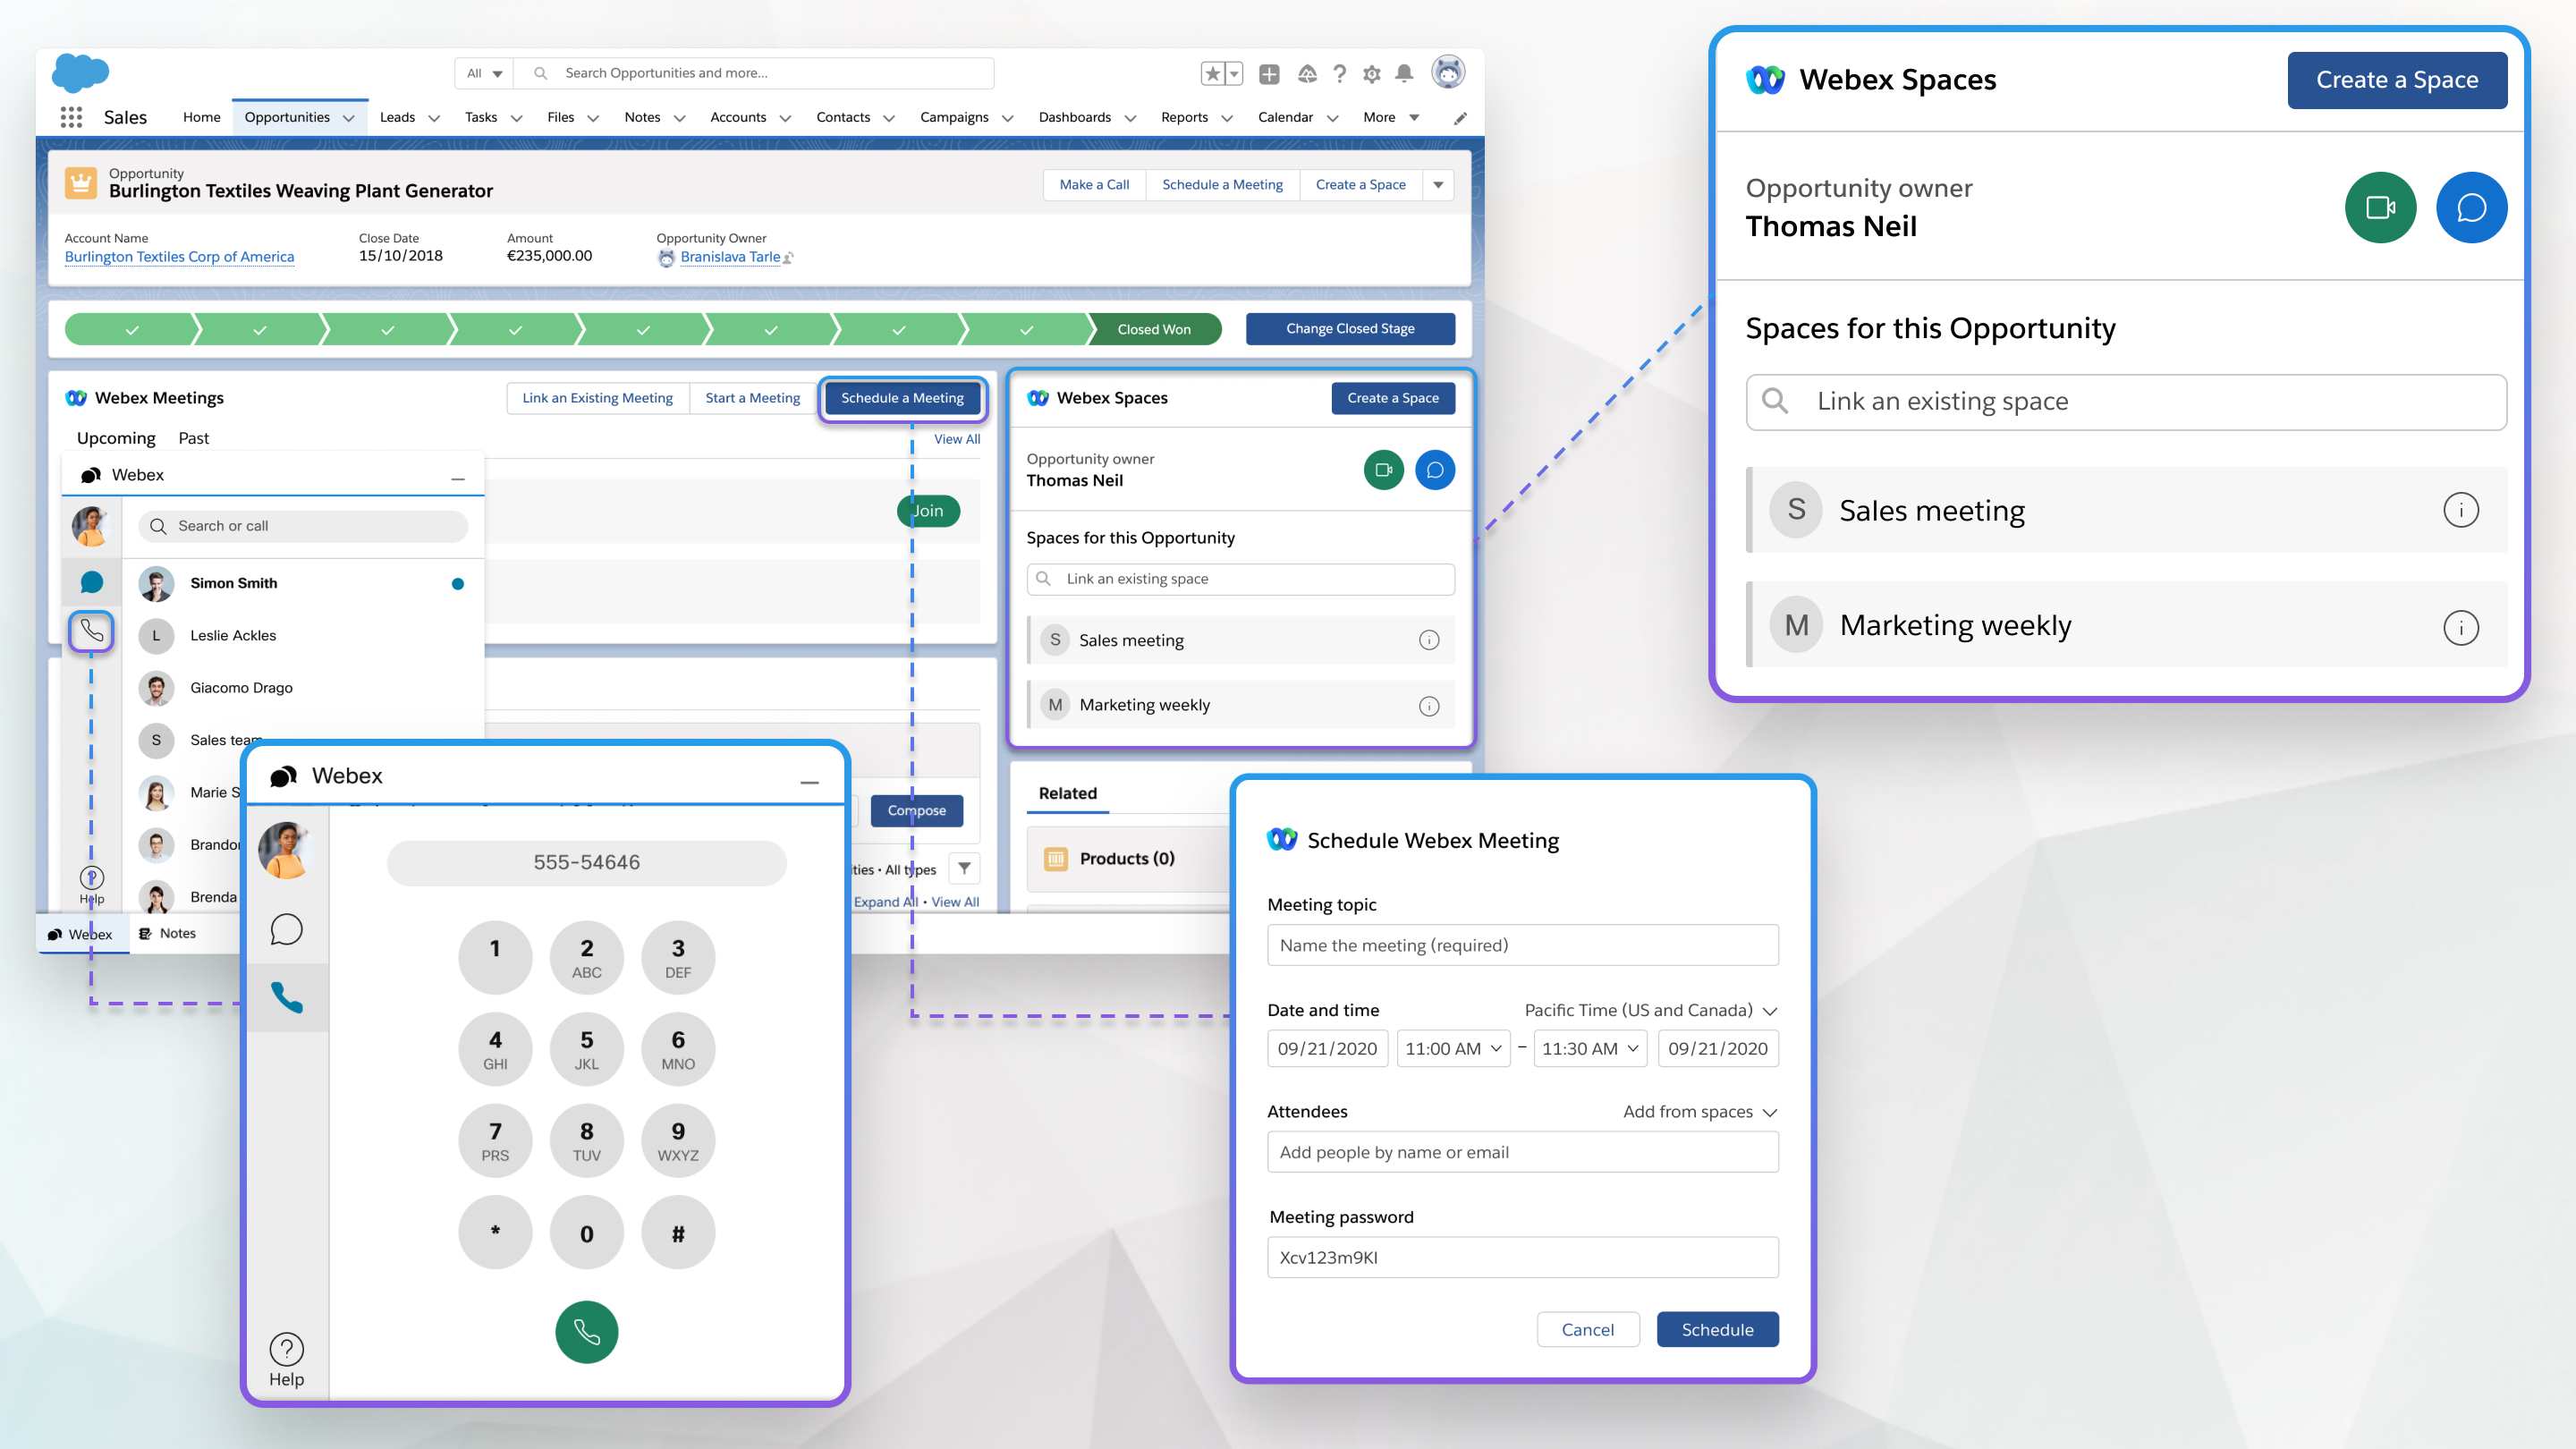Click green call button on dial pad
The width and height of the screenshot is (2576, 1449).
(587, 1332)
